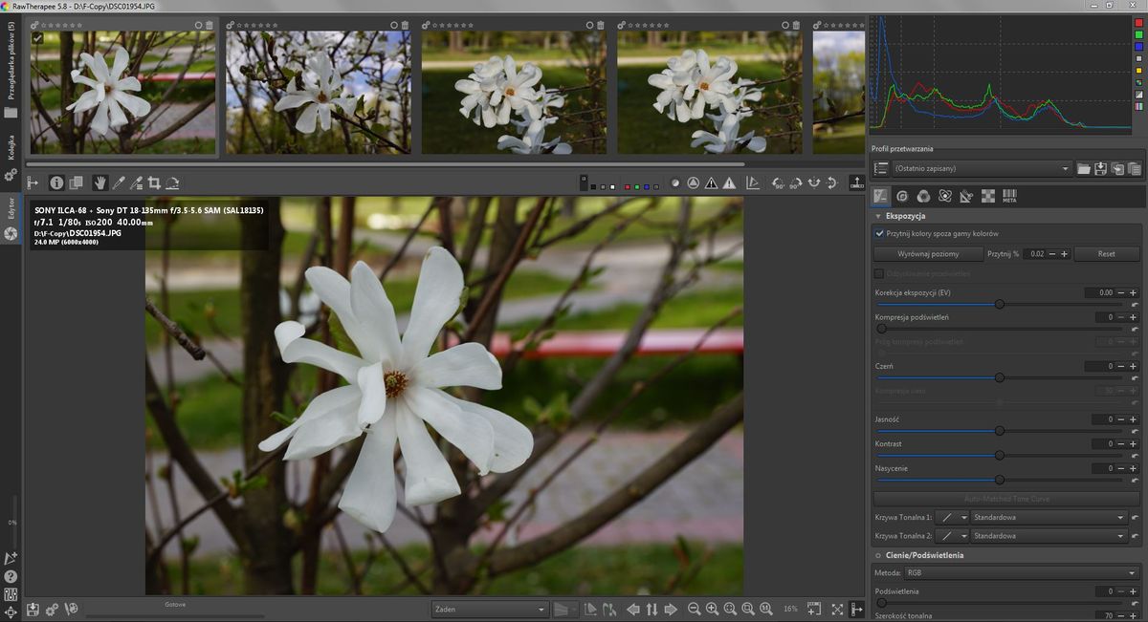Pick the Crop selection tool
The height and width of the screenshot is (622, 1148).
(x=154, y=182)
